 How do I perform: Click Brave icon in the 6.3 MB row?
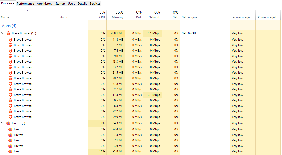point(10,106)
